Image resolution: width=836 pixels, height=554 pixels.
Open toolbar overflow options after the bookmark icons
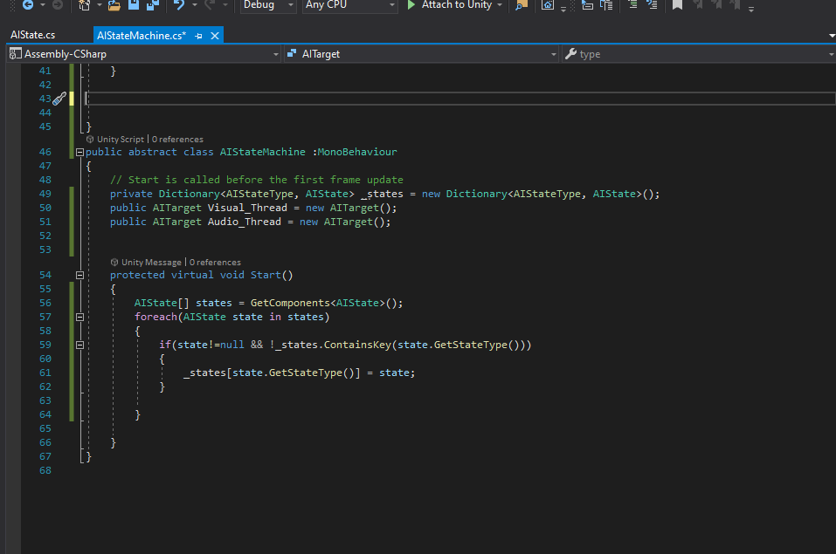(750, 9)
